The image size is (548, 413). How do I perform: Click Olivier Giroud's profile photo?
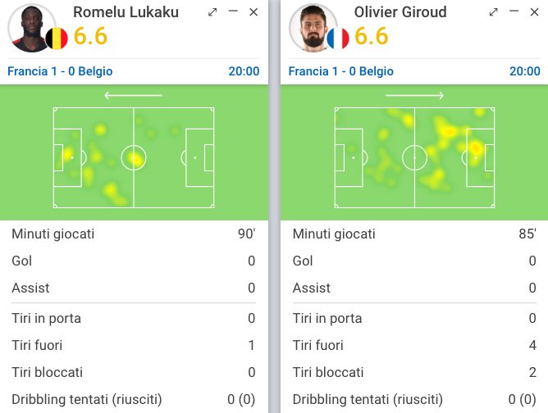(313, 28)
